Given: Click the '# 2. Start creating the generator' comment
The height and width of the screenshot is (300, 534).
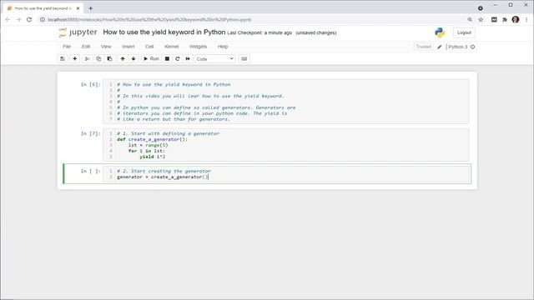Looking at the screenshot, I should [x=164, y=171].
